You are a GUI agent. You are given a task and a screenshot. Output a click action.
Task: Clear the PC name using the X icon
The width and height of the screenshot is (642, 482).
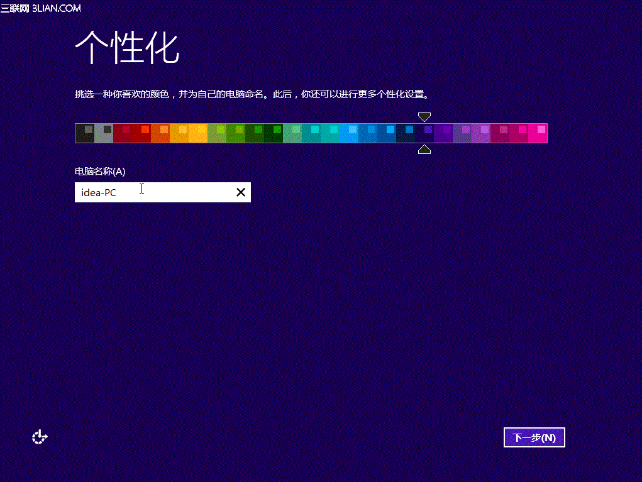[x=241, y=192]
